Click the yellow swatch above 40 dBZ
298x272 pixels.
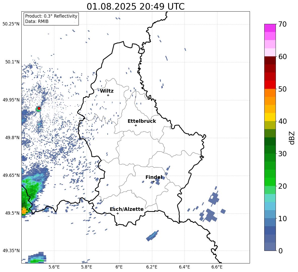tap(270, 117)
